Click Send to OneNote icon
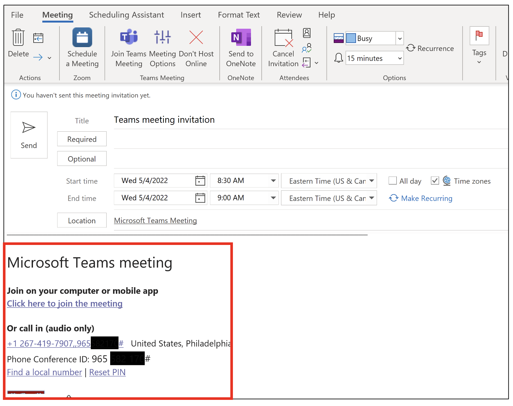The width and height of the screenshot is (513, 406). (x=241, y=37)
